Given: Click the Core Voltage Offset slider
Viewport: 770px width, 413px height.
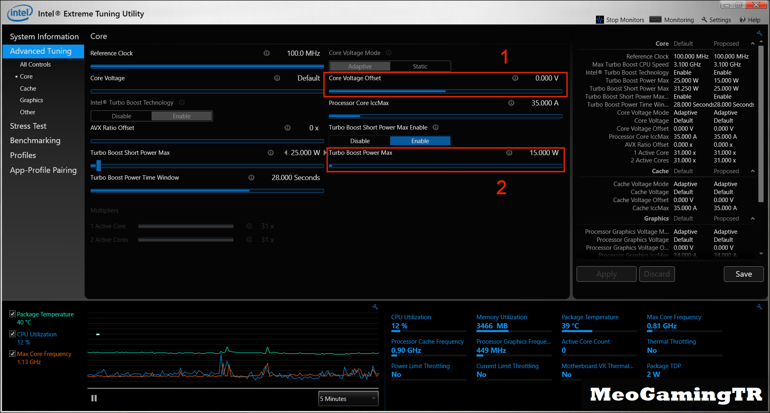Looking at the screenshot, I should tap(446, 91).
